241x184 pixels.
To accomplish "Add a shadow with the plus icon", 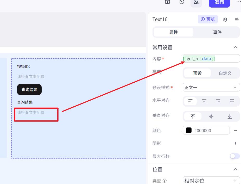I will (235, 143).
